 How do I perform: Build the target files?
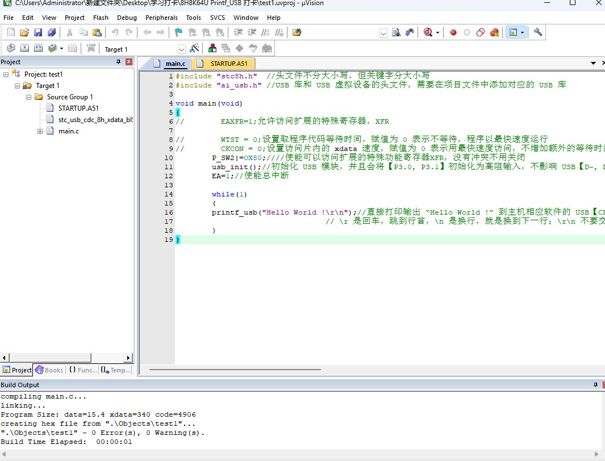pos(24,48)
